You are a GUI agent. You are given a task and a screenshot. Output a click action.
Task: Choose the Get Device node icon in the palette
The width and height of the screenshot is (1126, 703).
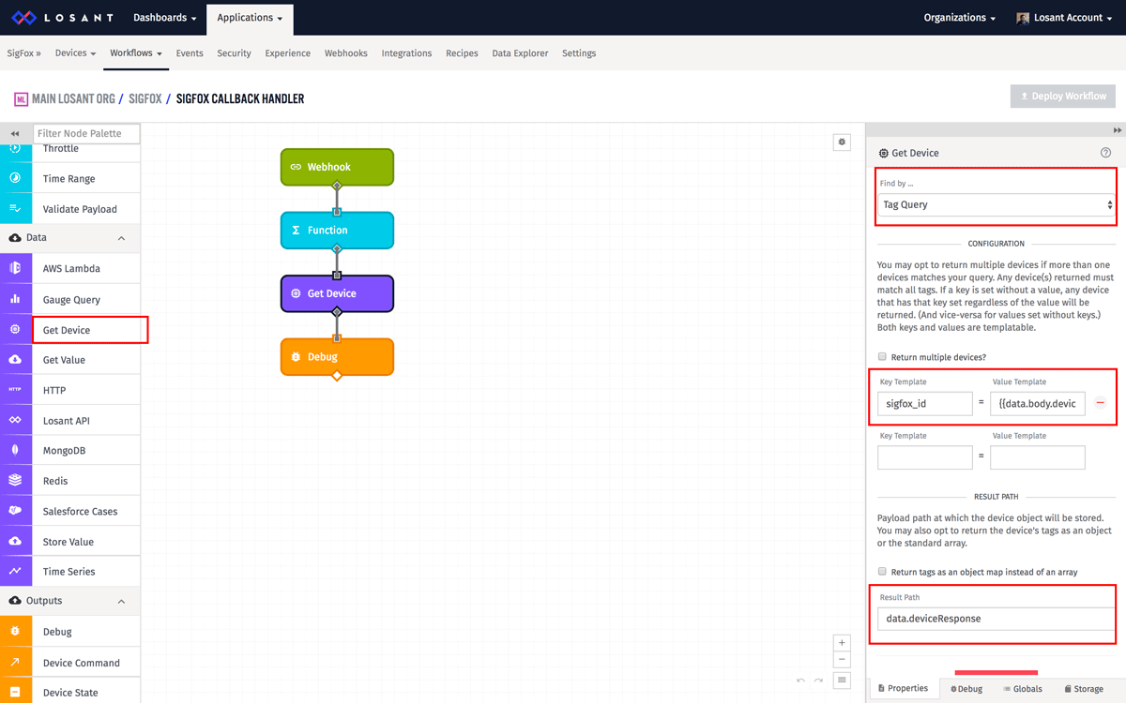click(15, 330)
